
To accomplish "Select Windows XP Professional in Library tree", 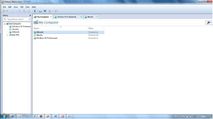I will tap(21, 26).
